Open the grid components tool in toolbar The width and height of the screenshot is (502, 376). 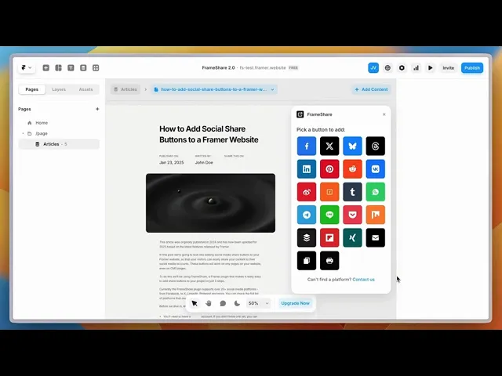(96, 68)
